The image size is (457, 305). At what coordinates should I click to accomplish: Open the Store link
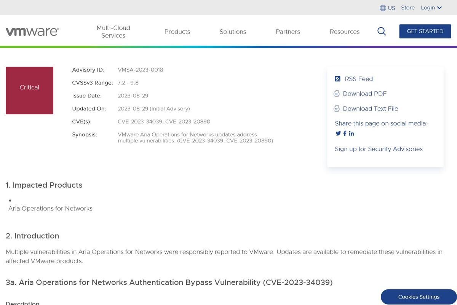pos(408,8)
